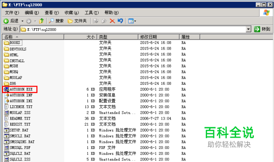
Task: Open the 收藏(A) menu
Action: (72, 13)
